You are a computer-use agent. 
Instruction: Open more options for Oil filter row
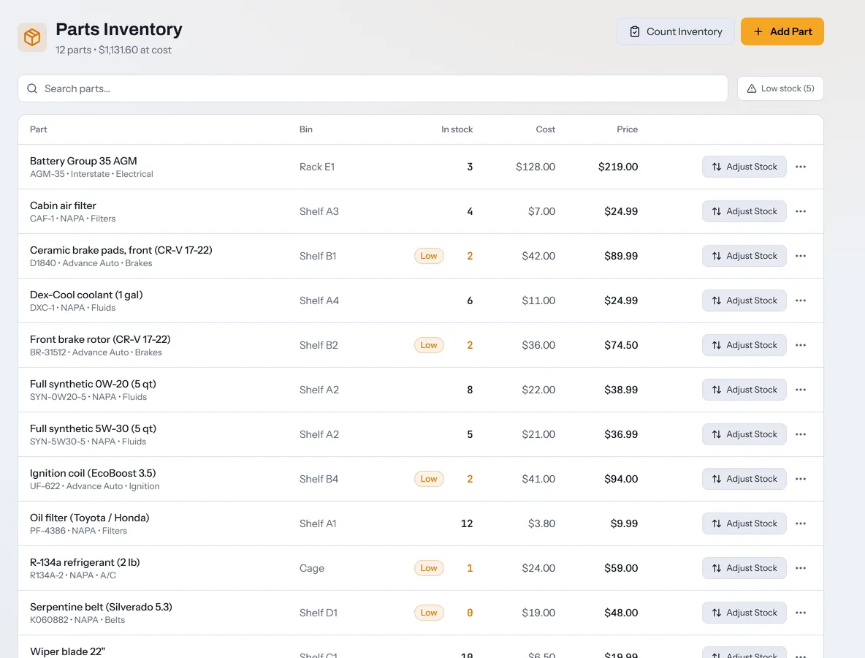(801, 524)
